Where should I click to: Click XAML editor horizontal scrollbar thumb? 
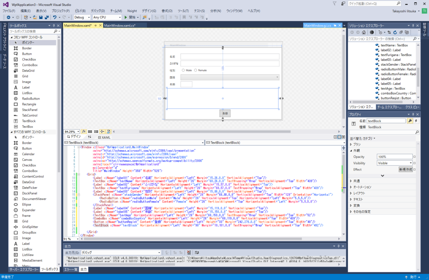(193, 239)
